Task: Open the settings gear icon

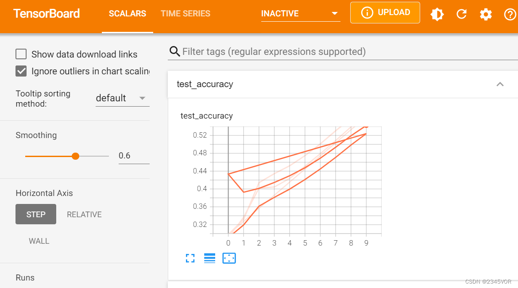Action: coord(486,15)
